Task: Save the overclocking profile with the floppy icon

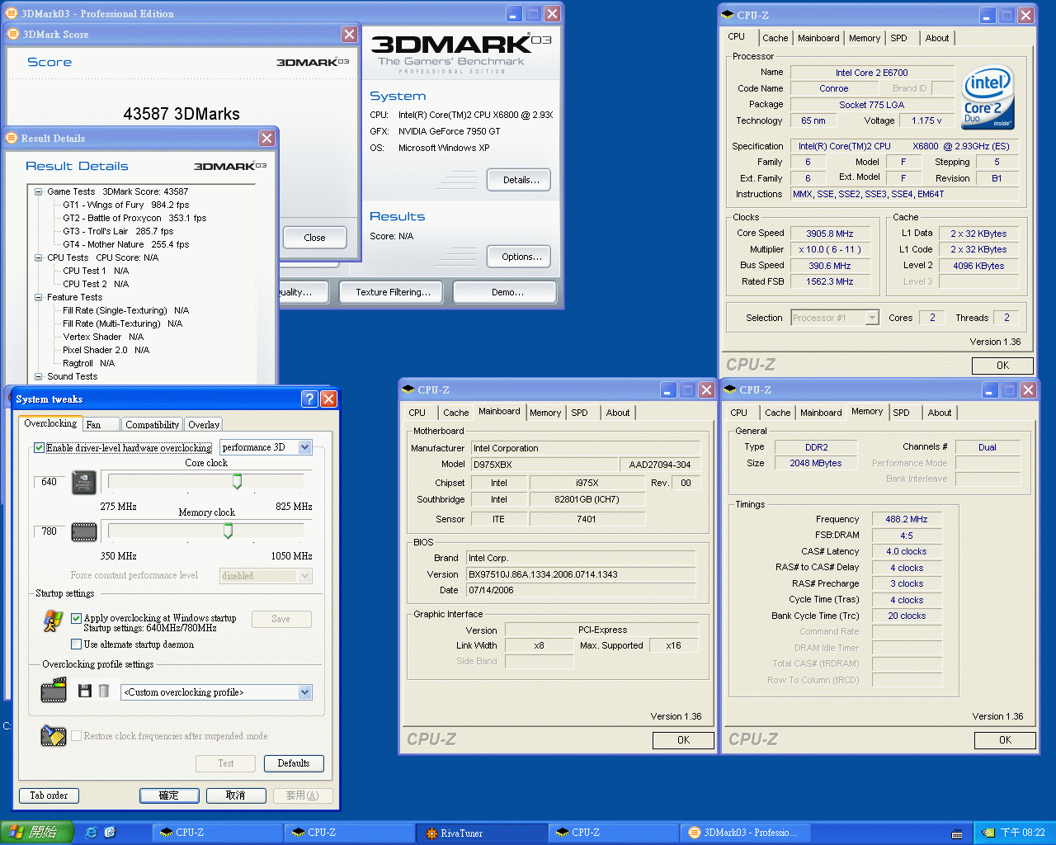Action: 84,691
